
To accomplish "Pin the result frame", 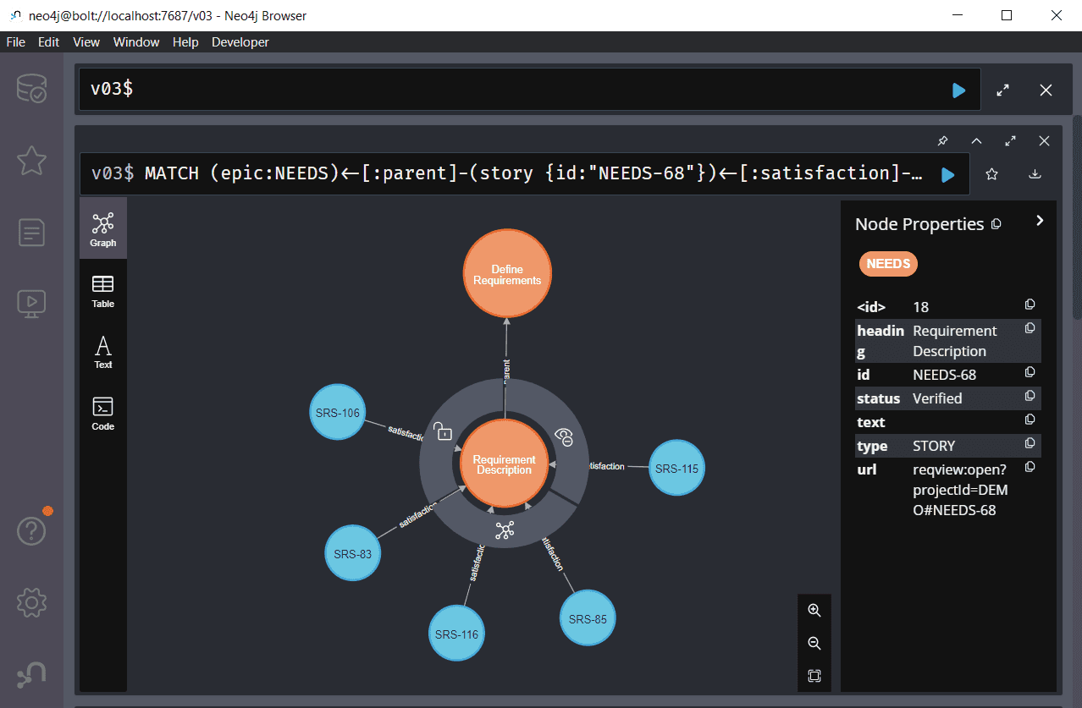I will pos(942,140).
